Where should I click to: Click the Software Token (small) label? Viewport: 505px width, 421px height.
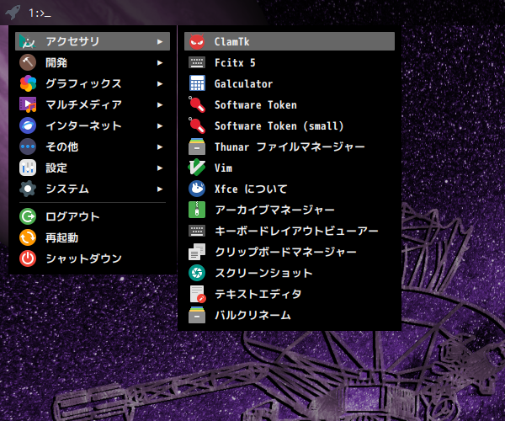279,125
